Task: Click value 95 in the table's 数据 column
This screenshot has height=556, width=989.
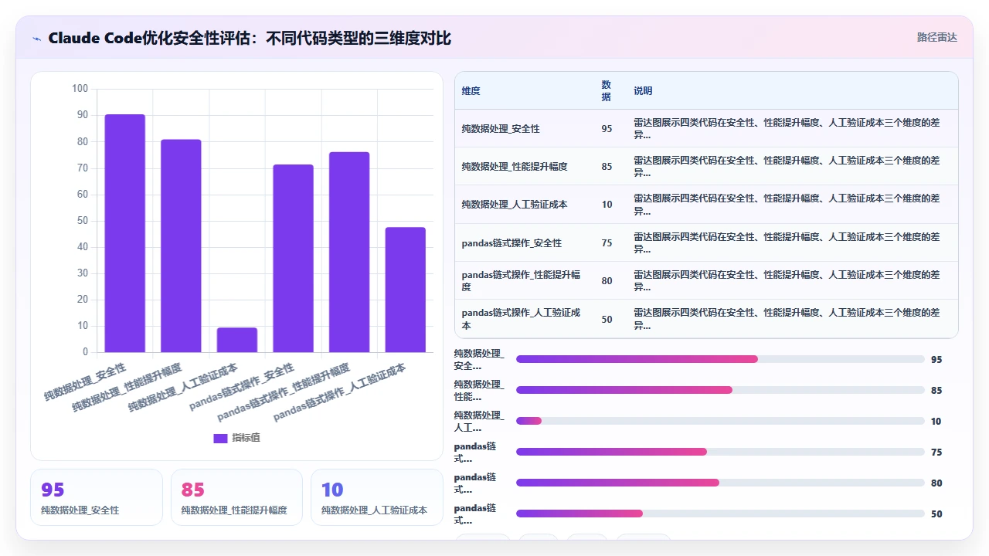Action: pyautogui.click(x=607, y=129)
